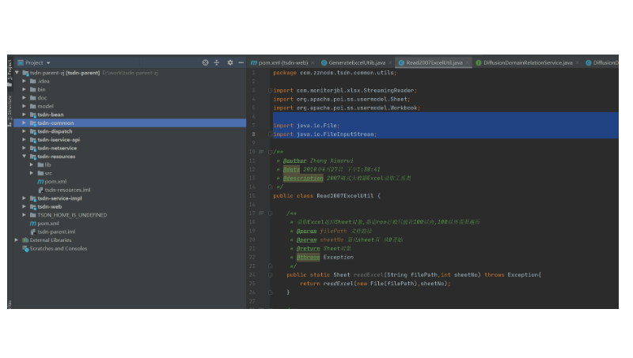Fold the method Javadoc at line 17
633x358 pixels.
click(x=270, y=213)
